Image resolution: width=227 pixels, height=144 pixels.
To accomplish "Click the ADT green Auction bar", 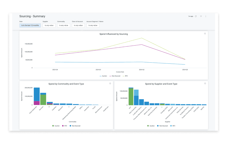I will click(x=131, y=97).
